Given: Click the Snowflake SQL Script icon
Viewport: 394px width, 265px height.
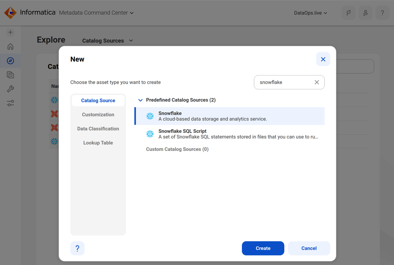Looking at the screenshot, I should [x=150, y=134].
